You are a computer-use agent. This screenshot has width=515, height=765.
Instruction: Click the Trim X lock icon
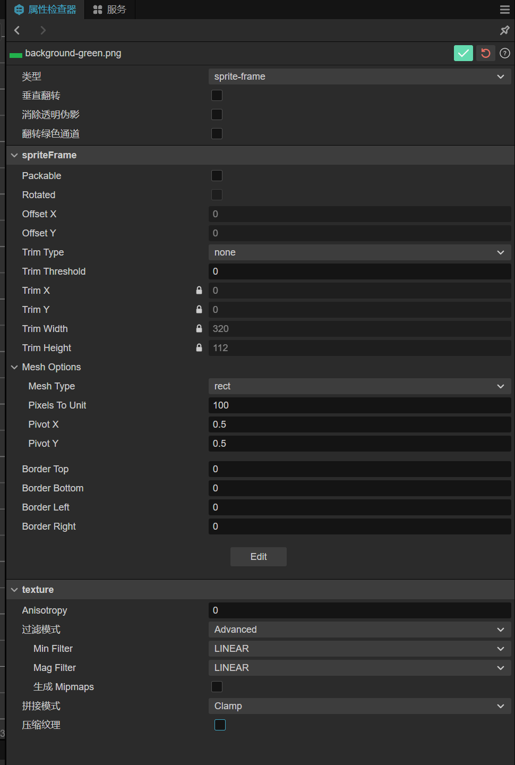(199, 291)
